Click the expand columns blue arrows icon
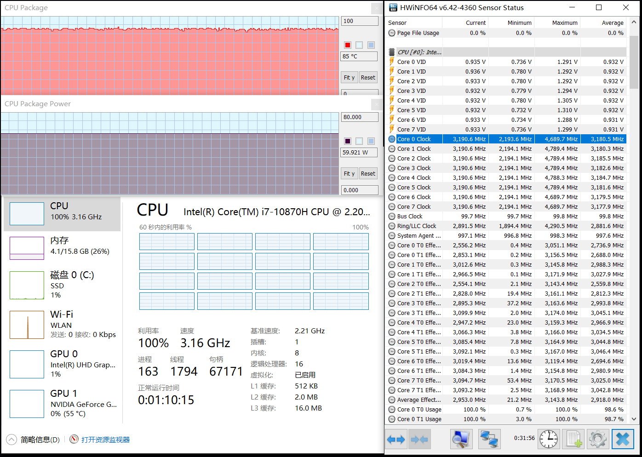This screenshot has height=457, width=642. point(396,440)
